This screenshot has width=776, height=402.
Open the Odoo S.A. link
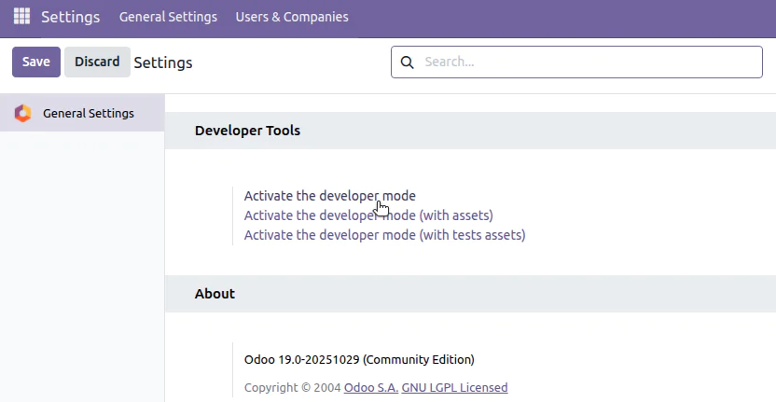[x=371, y=387]
